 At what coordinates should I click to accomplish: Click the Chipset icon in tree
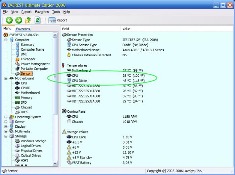pyautogui.click(x=17, y=107)
